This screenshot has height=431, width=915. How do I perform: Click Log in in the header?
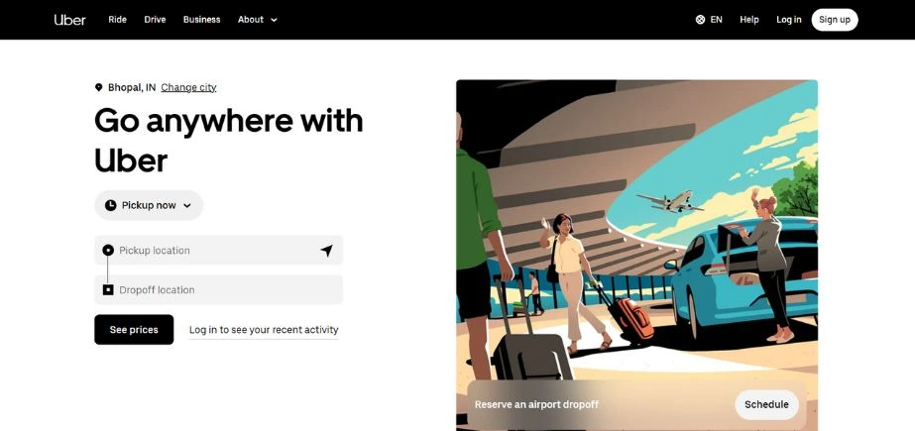point(789,20)
